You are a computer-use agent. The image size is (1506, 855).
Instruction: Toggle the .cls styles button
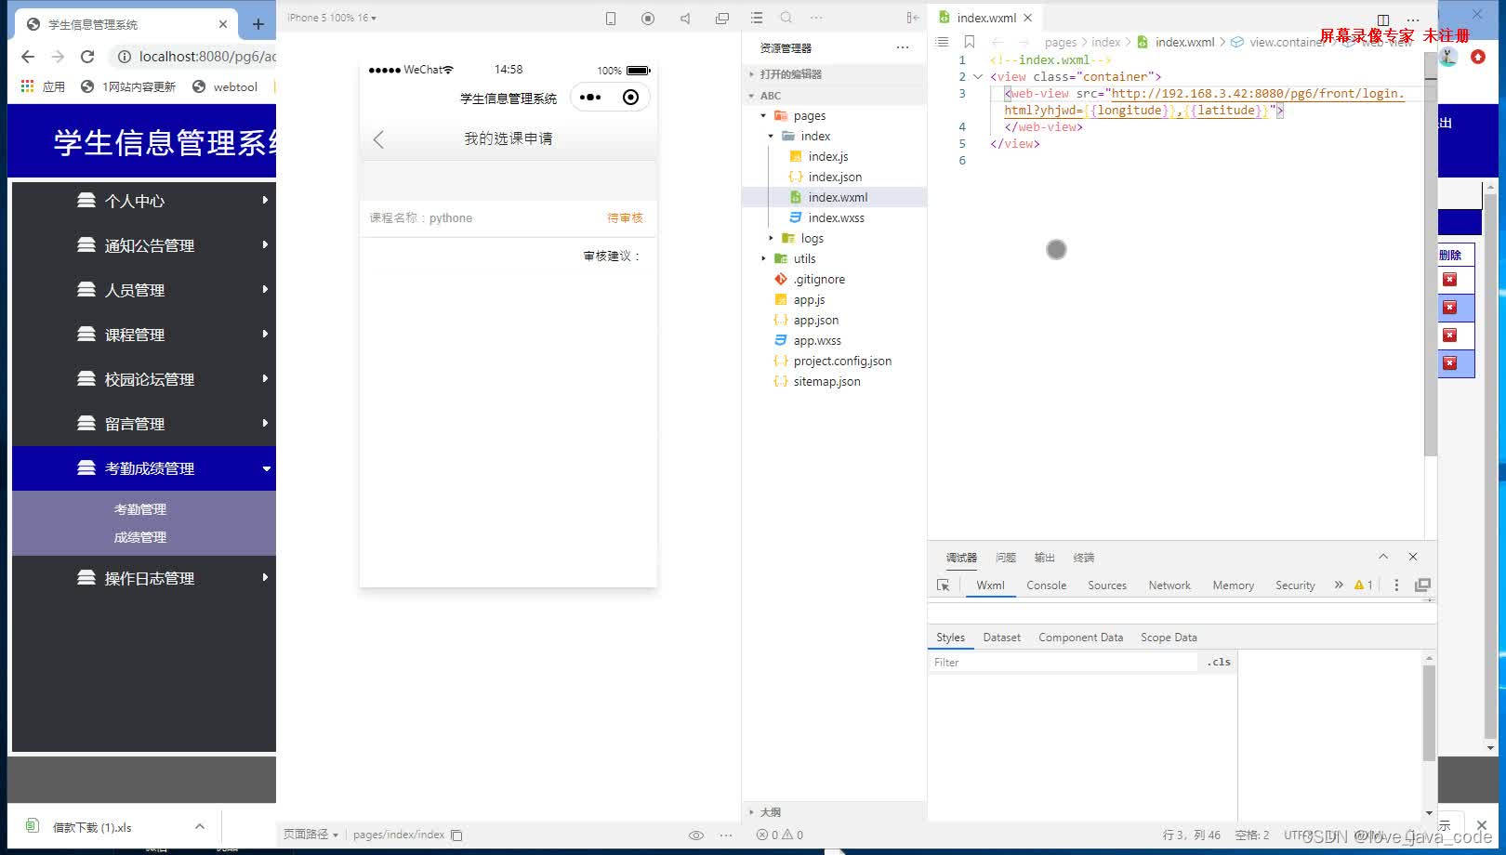pos(1219,663)
